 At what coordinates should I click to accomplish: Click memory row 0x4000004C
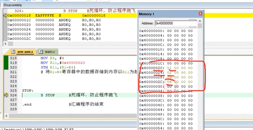[166, 119]
